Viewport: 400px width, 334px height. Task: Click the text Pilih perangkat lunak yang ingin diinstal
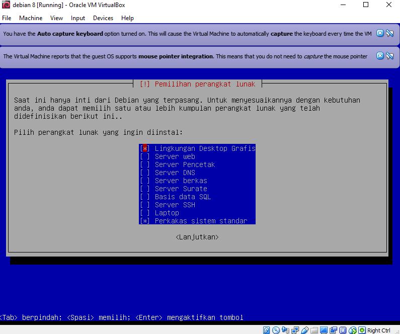coord(98,132)
